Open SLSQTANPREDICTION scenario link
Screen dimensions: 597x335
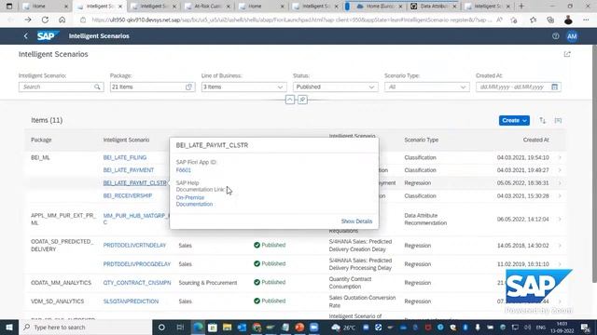tap(131, 301)
